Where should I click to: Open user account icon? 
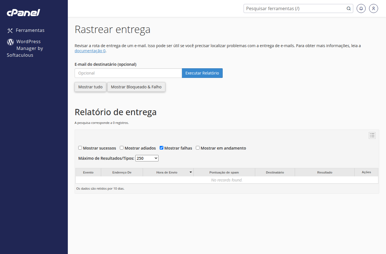pos(374,8)
